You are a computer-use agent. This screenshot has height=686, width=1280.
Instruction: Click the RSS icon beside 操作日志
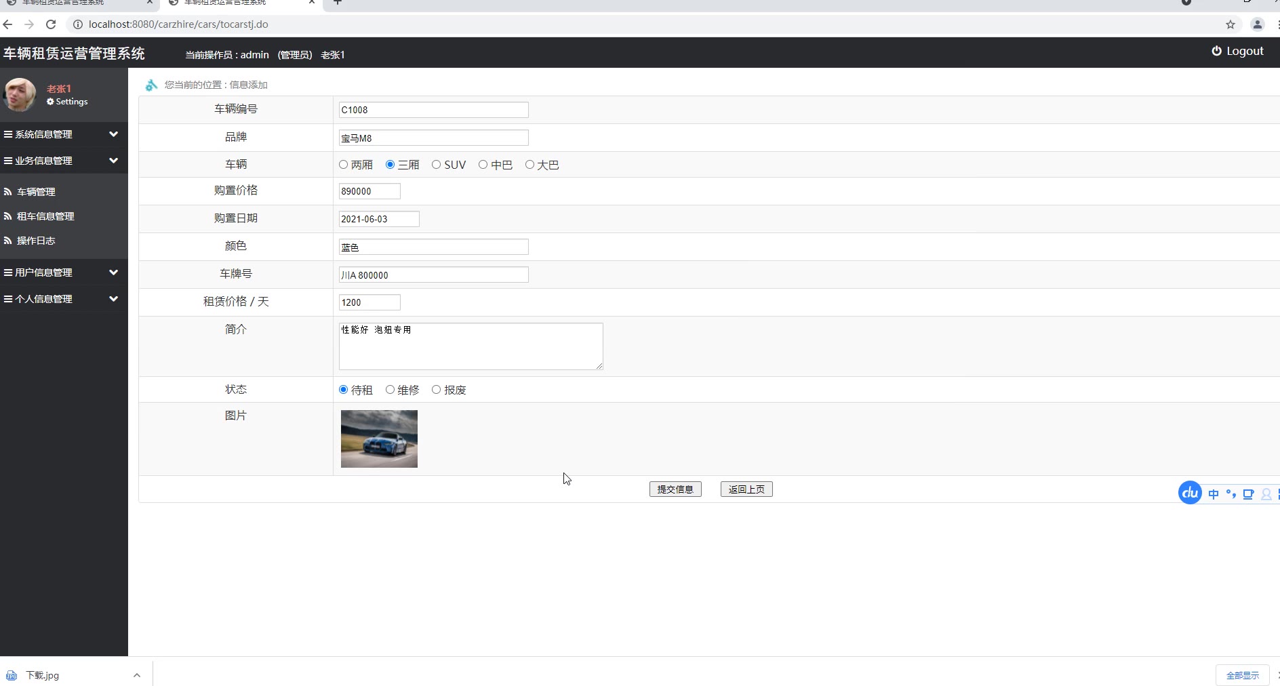point(8,241)
